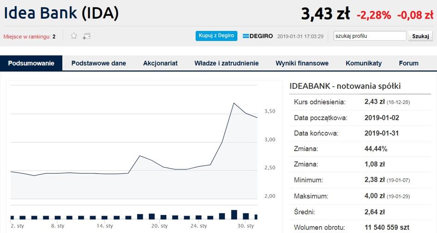Click the 14. sty axis label

pyautogui.click(x=105, y=226)
